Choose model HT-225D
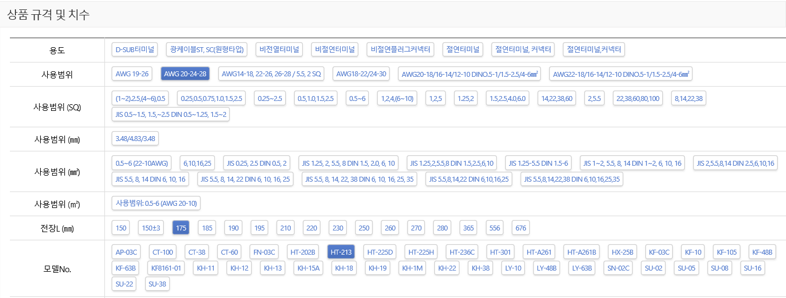This screenshot has width=786, height=298. (x=380, y=252)
